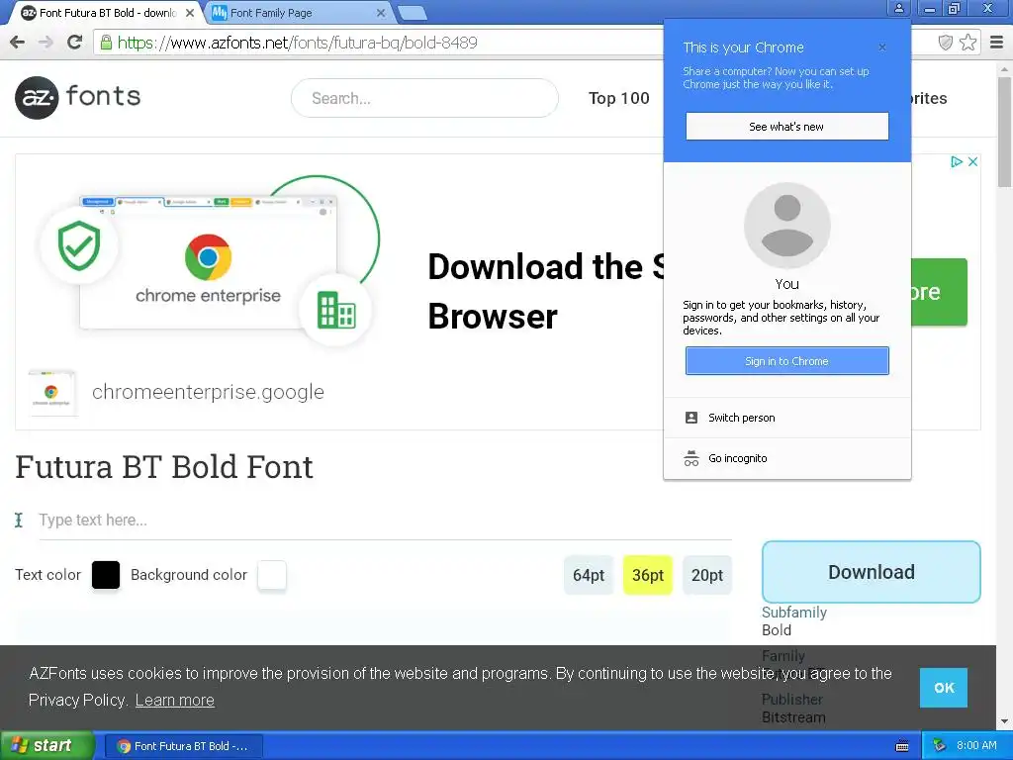The height and width of the screenshot is (760, 1013).
Task: Choose Go incognito in profile menu
Action: pyautogui.click(x=786, y=458)
